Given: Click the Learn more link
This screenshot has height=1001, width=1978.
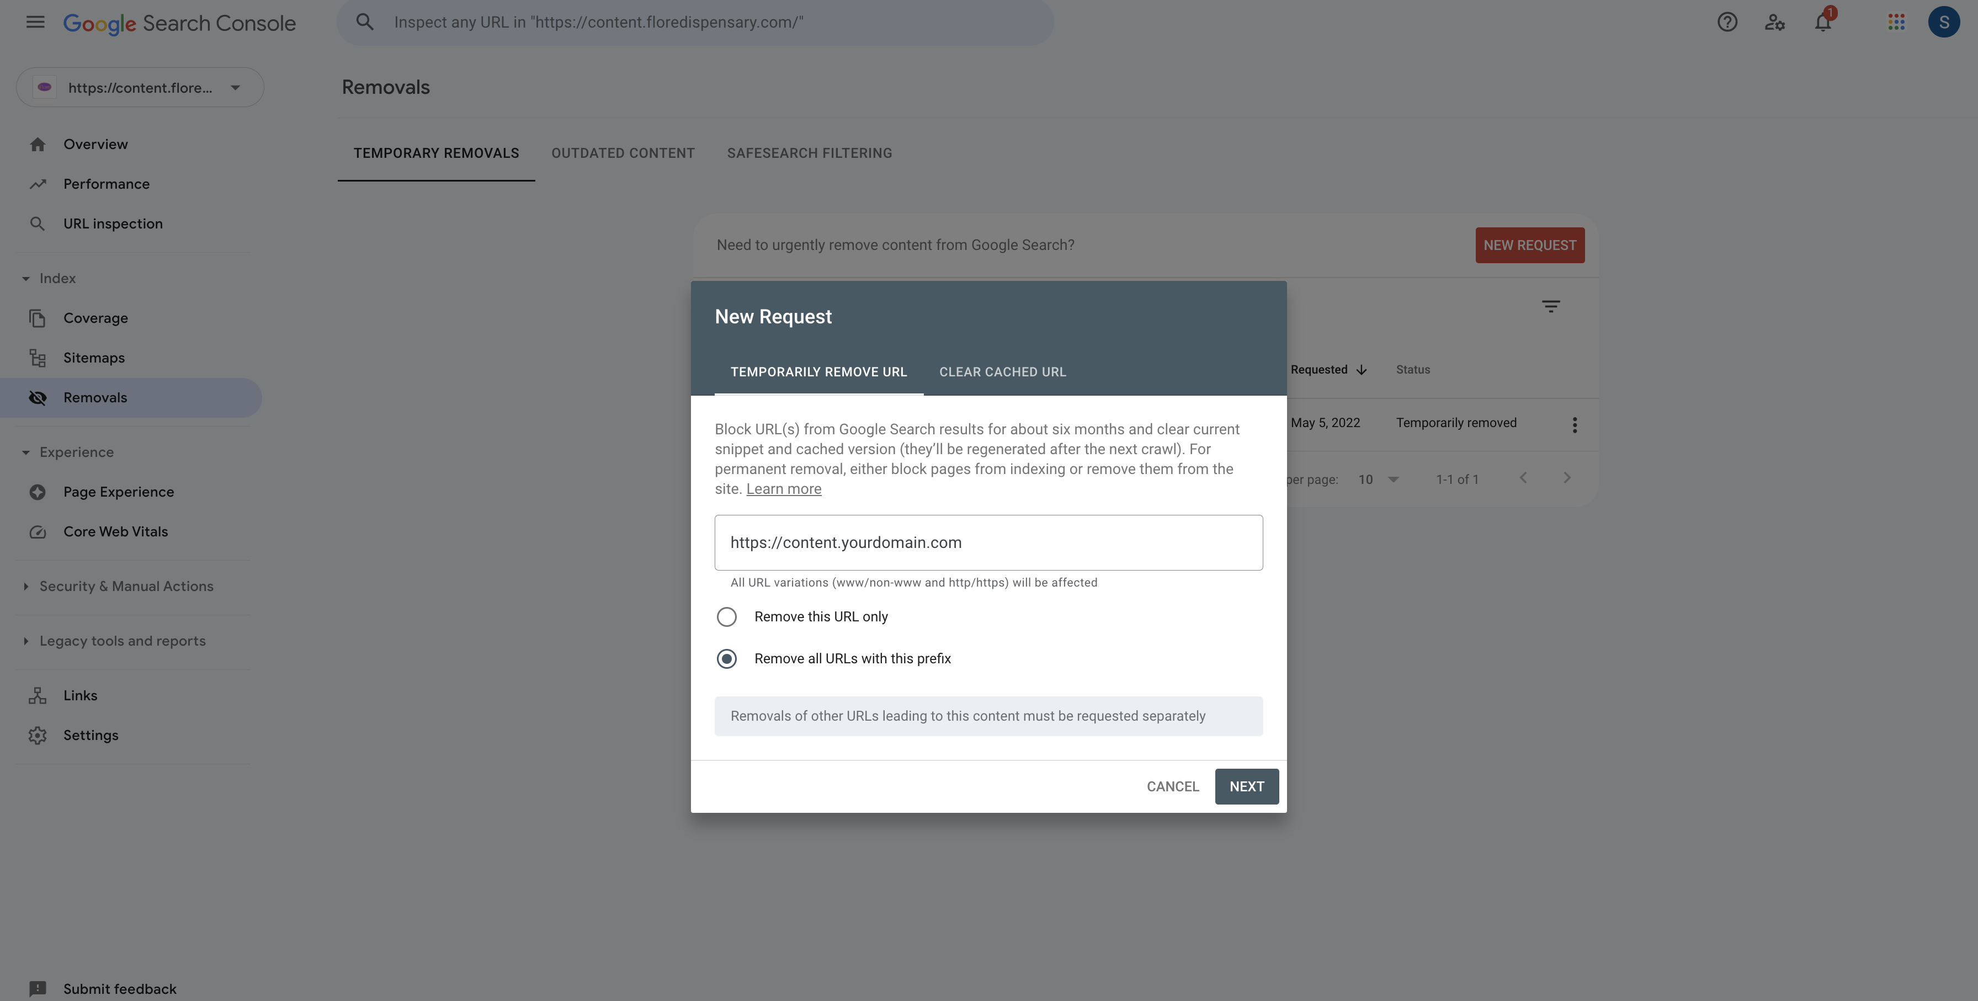Looking at the screenshot, I should pos(783,489).
